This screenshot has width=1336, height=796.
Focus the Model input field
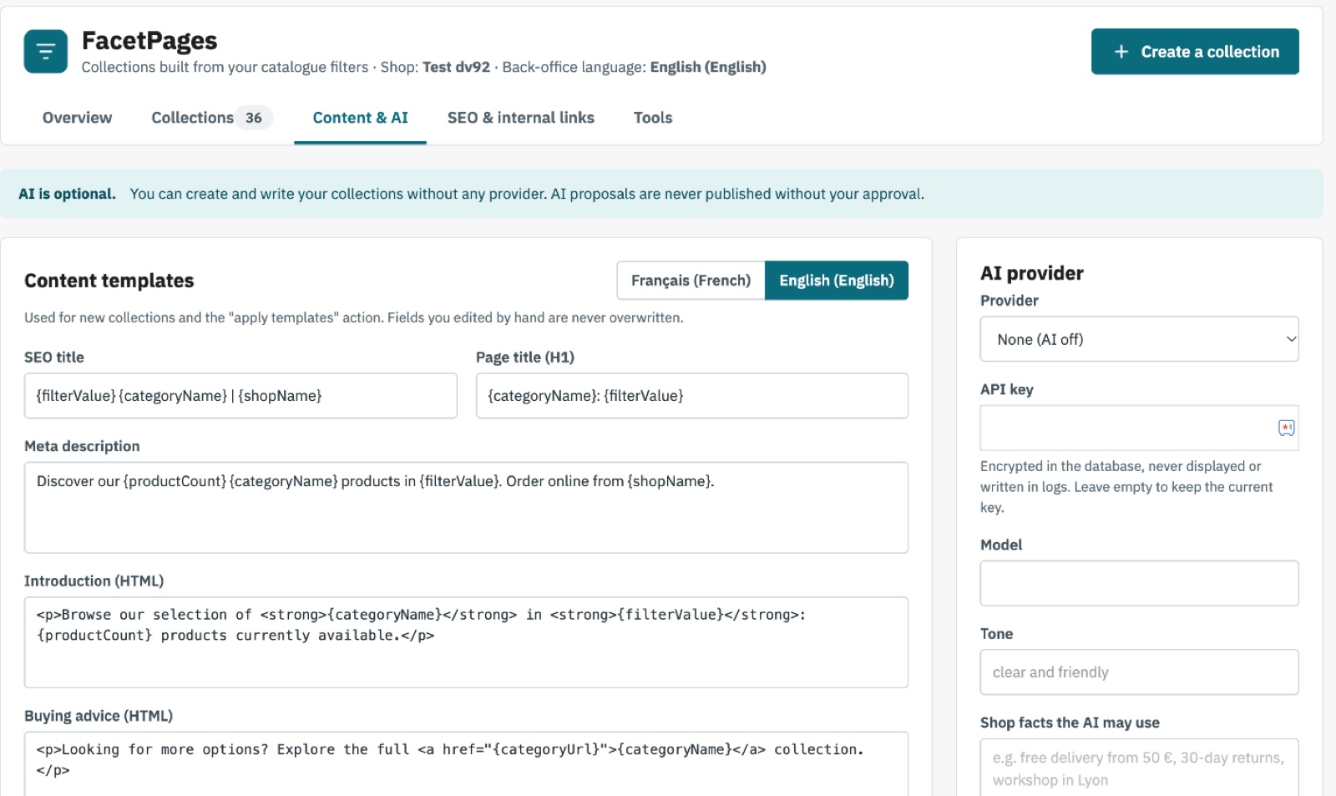pyautogui.click(x=1139, y=583)
